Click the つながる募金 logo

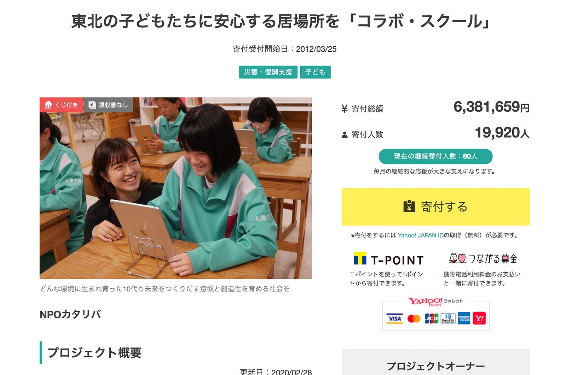pos(483,259)
